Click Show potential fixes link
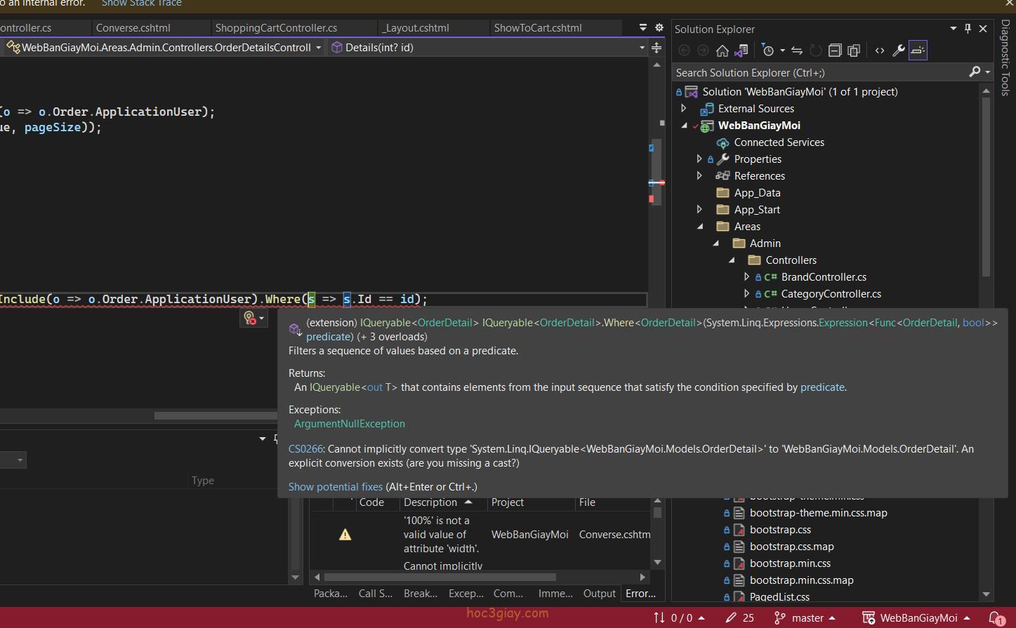Screen dimensions: 1016x628 coord(335,487)
